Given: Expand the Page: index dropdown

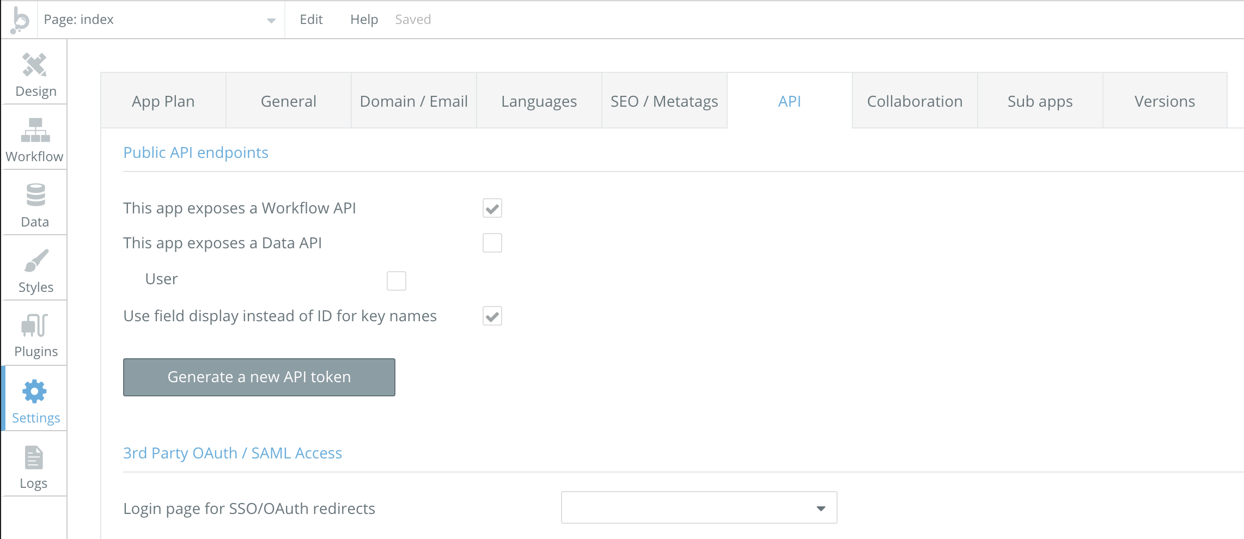Looking at the screenshot, I should (271, 21).
